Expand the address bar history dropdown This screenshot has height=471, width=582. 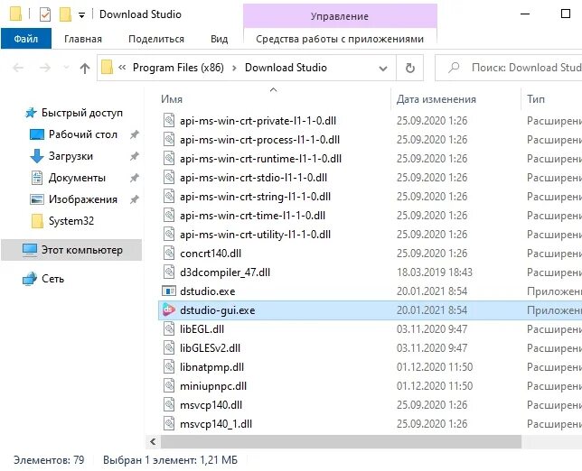point(383,69)
